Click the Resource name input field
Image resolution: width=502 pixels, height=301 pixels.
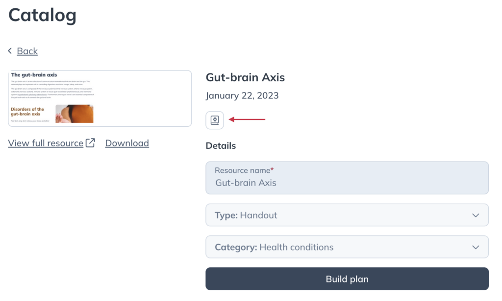pos(347,178)
